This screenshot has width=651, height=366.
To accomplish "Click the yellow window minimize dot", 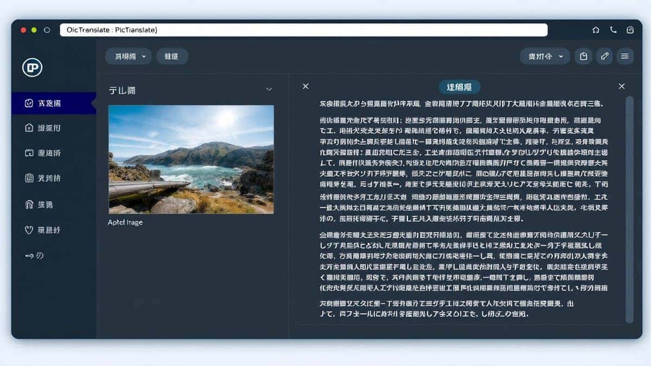I will pos(34,30).
